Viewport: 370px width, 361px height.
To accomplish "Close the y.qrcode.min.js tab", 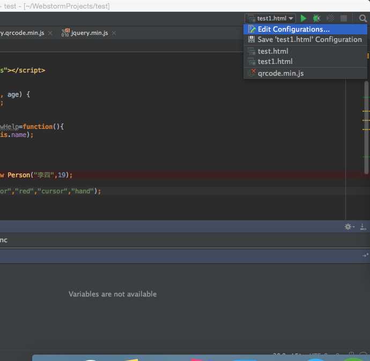I will click(x=50, y=33).
